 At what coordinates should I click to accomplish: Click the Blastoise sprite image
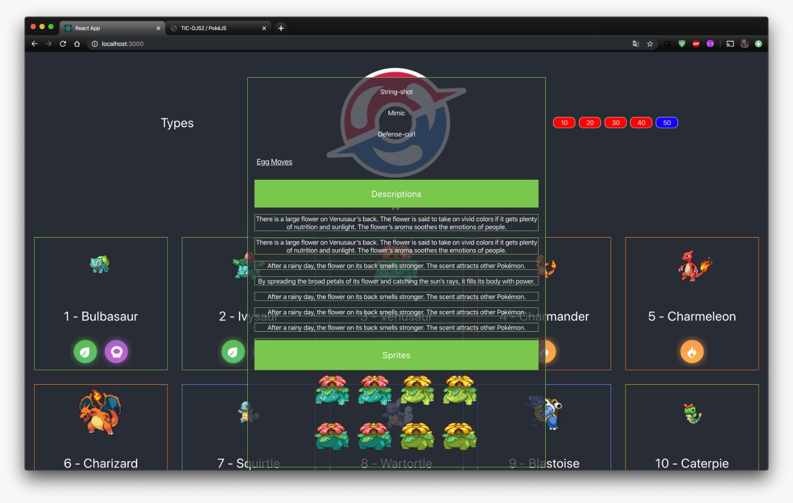544,412
